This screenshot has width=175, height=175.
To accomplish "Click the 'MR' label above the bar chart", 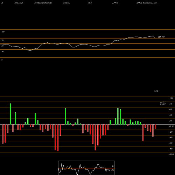I will tap(156, 91).
